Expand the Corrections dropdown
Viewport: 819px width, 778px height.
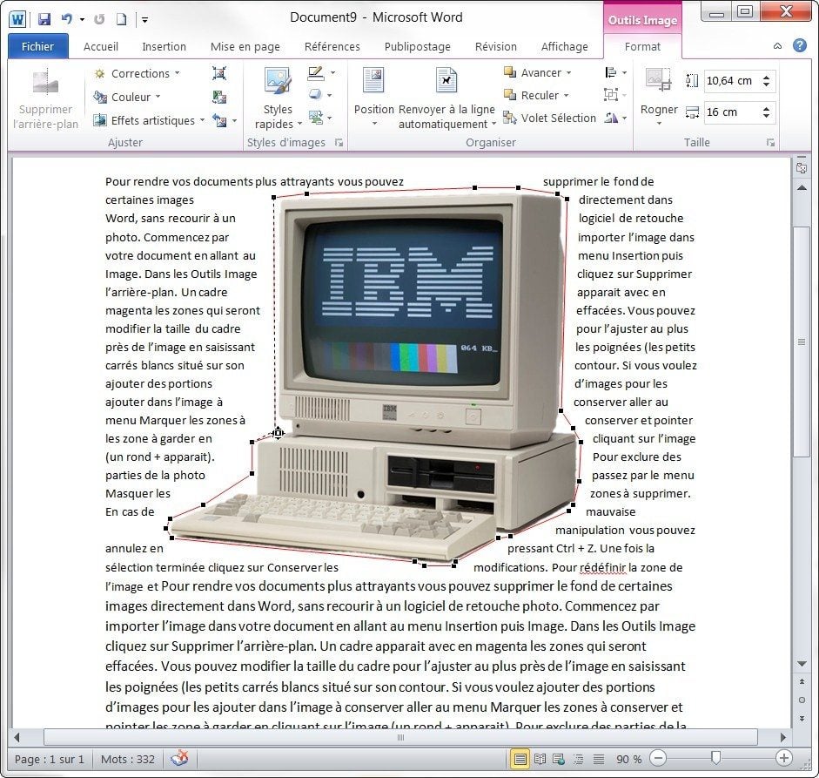pyautogui.click(x=137, y=74)
